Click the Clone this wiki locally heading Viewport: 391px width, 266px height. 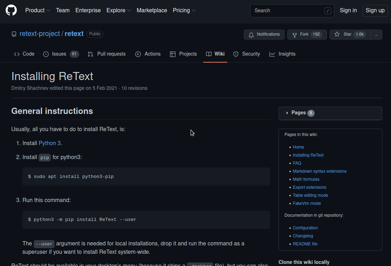[304, 262]
